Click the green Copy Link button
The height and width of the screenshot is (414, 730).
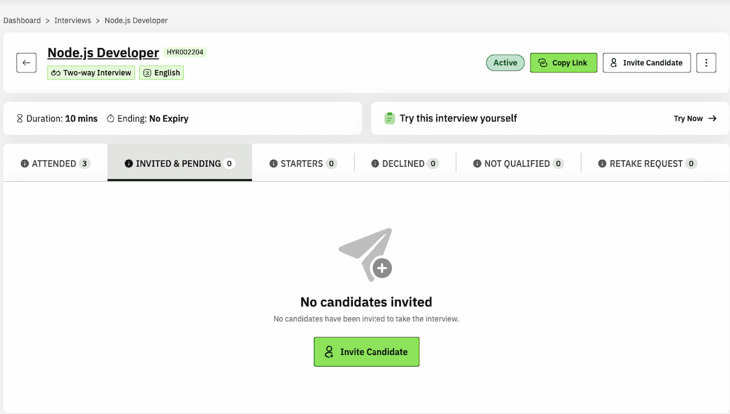(563, 63)
